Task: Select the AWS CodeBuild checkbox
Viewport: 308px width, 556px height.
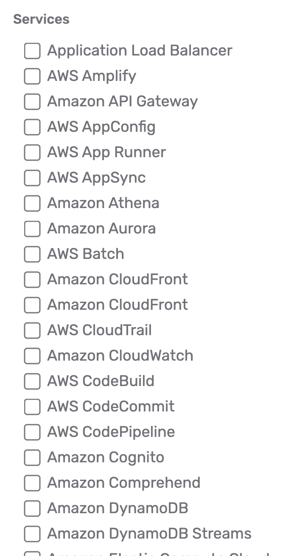Action: [x=32, y=381]
